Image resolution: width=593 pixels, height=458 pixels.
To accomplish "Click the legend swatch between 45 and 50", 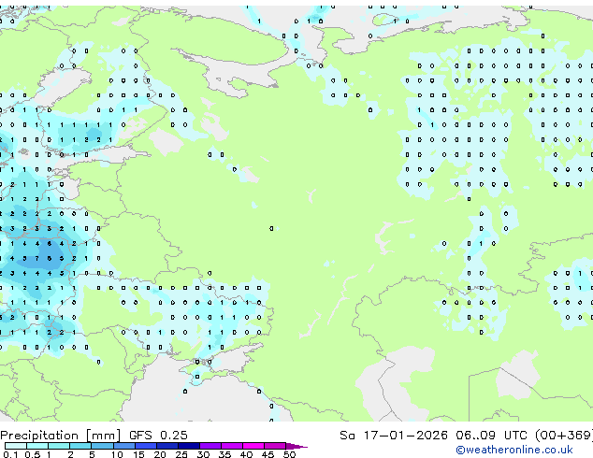I will (275, 446).
